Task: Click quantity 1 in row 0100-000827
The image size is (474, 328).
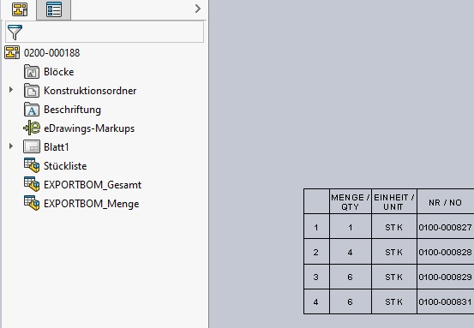Action: [351, 227]
